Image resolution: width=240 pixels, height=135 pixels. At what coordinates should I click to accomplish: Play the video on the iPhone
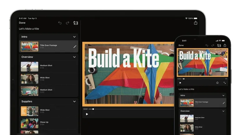coord(180,83)
